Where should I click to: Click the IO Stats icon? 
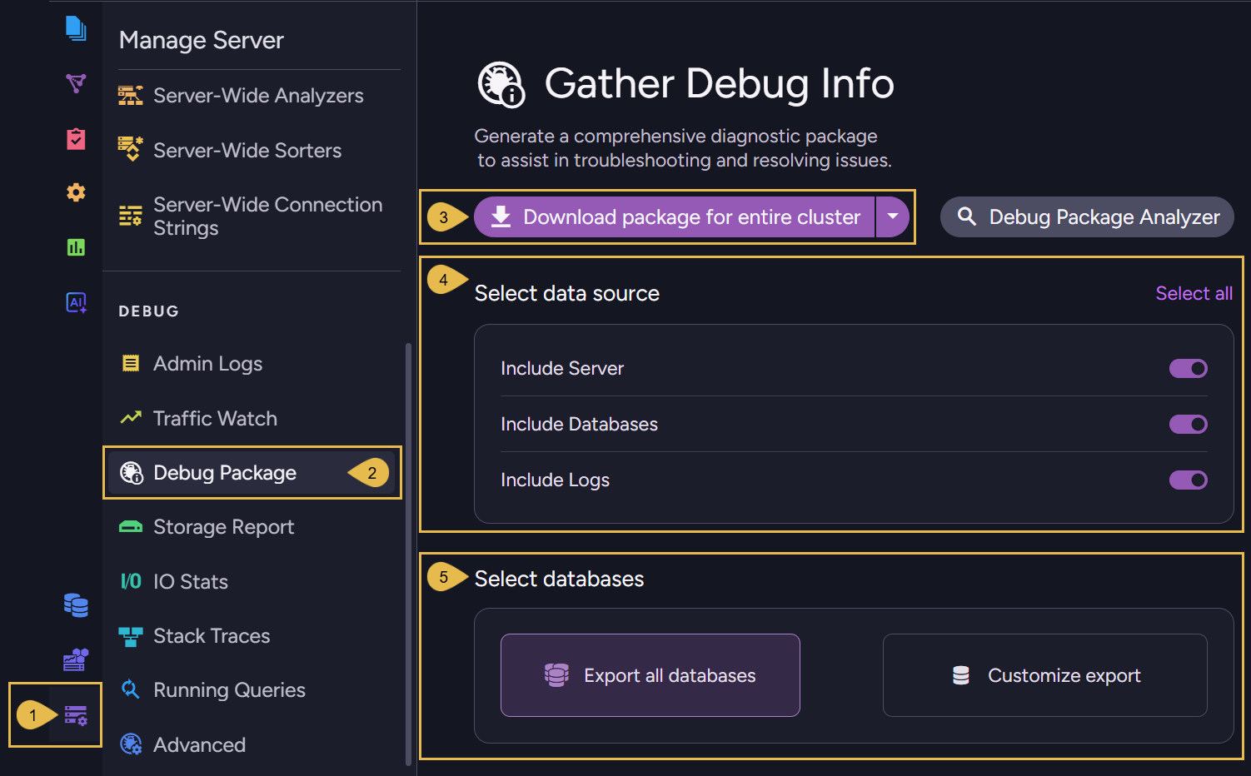click(131, 581)
